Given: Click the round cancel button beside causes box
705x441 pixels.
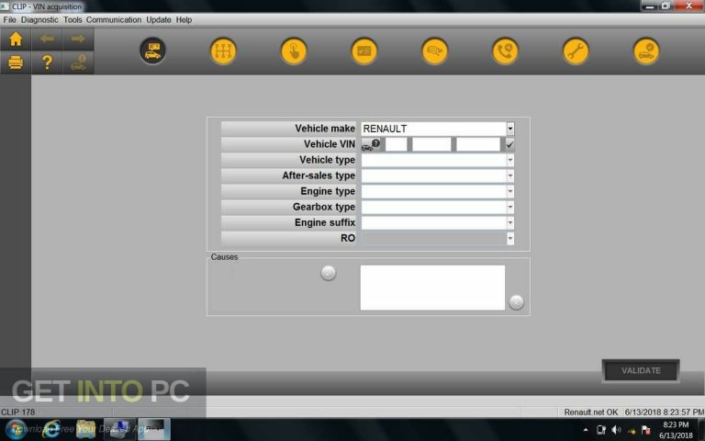Looking at the screenshot, I should (516, 302).
